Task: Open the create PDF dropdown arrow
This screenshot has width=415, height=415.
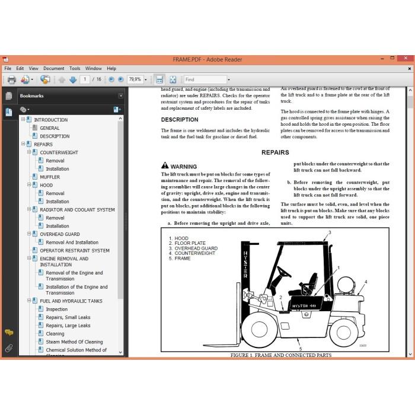Action: tap(32, 79)
